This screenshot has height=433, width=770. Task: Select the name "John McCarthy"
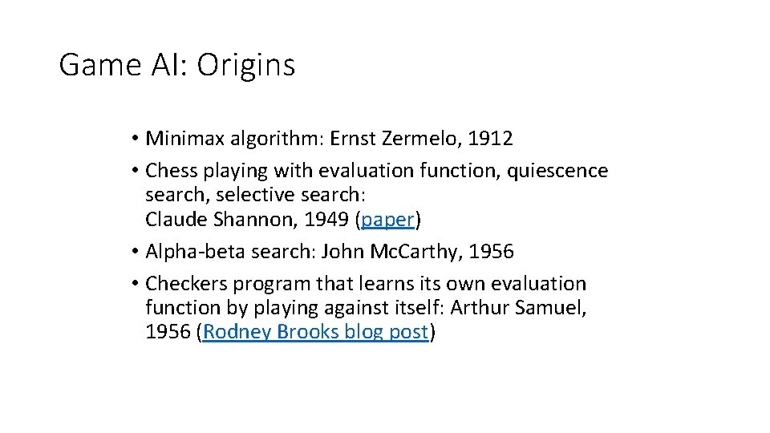pyautogui.click(x=390, y=251)
